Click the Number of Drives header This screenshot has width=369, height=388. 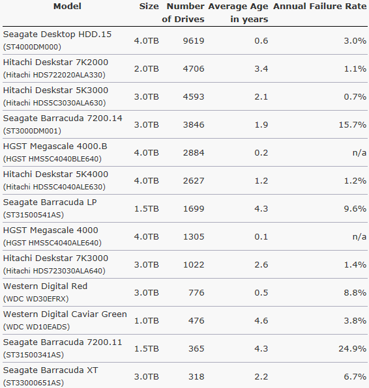(x=183, y=12)
